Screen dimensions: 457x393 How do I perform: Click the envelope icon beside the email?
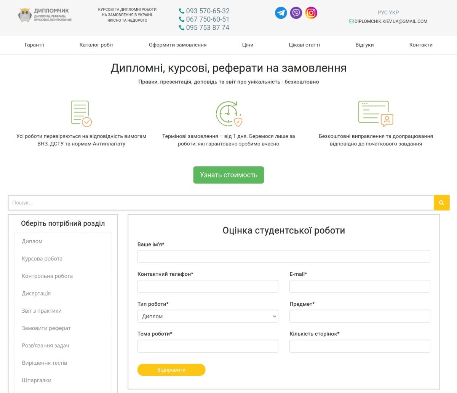[x=351, y=22]
